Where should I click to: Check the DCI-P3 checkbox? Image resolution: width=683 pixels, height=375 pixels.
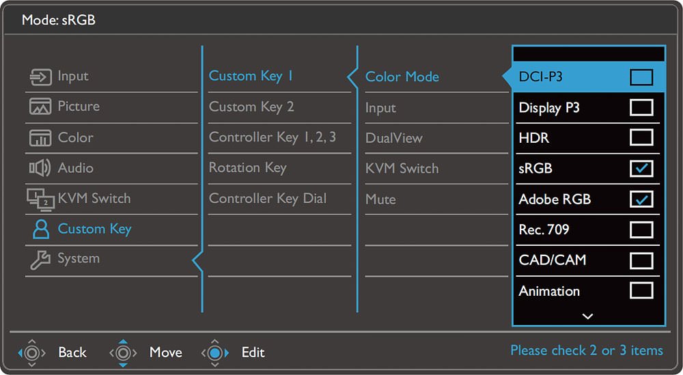point(641,77)
